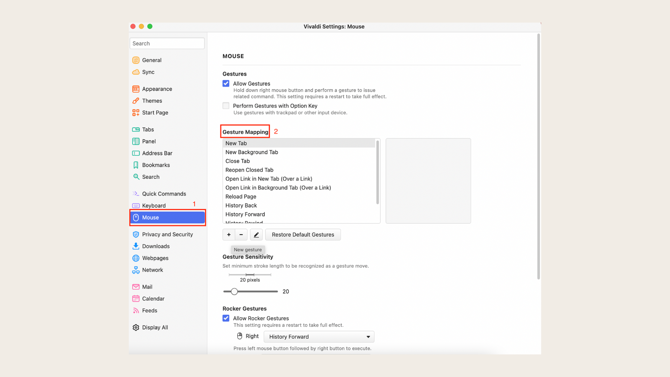Screen dimensions: 670x377
Task: Go to Webpages settings section
Action: click(167, 258)
